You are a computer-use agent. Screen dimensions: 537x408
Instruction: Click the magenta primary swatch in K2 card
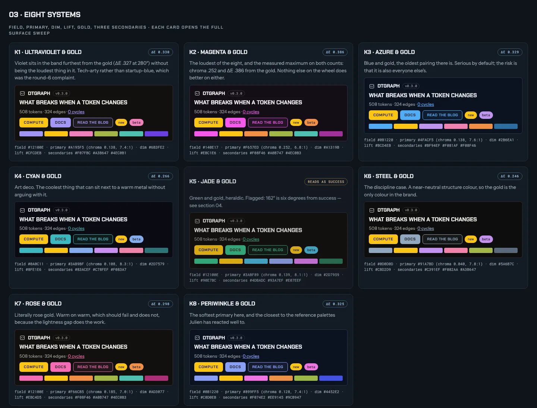coord(206,134)
